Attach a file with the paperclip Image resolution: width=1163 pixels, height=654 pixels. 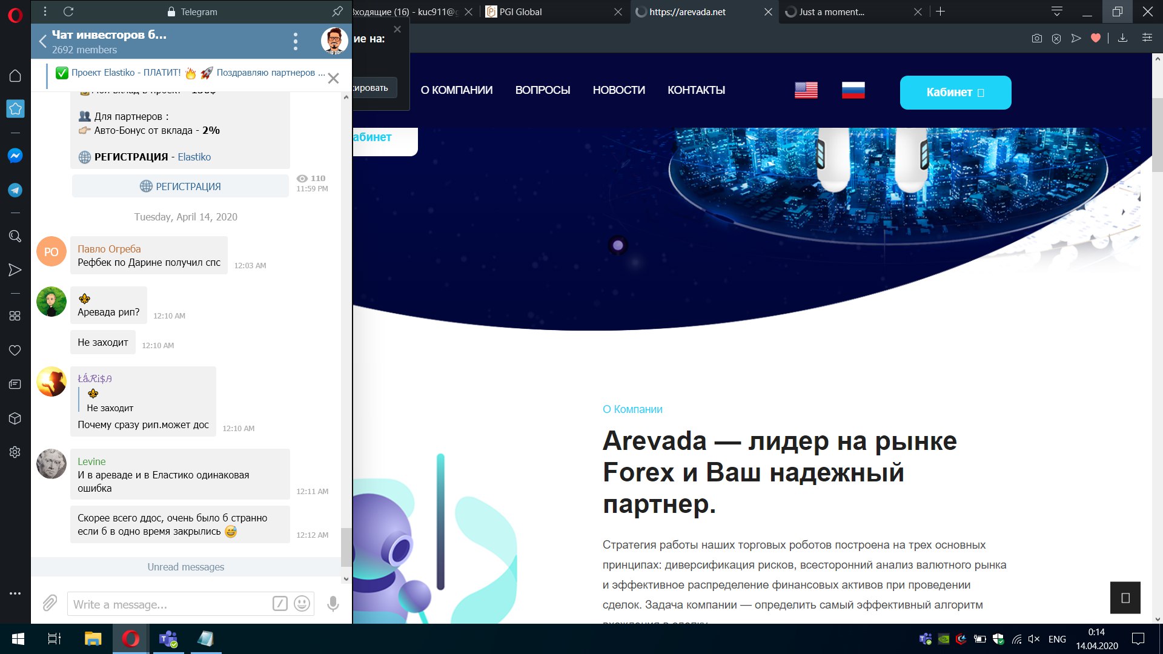[50, 603]
